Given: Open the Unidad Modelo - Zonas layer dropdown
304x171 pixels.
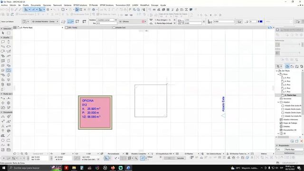Looking at the screenshot, I should coord(45,21).
